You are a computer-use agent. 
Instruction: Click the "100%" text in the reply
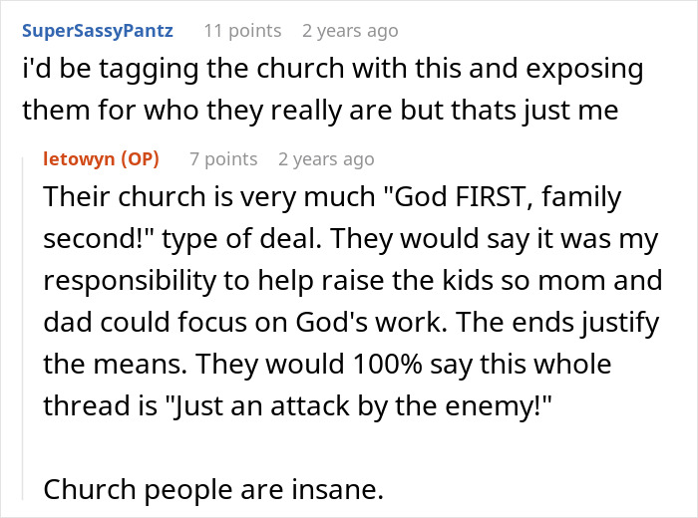[387, 365]
